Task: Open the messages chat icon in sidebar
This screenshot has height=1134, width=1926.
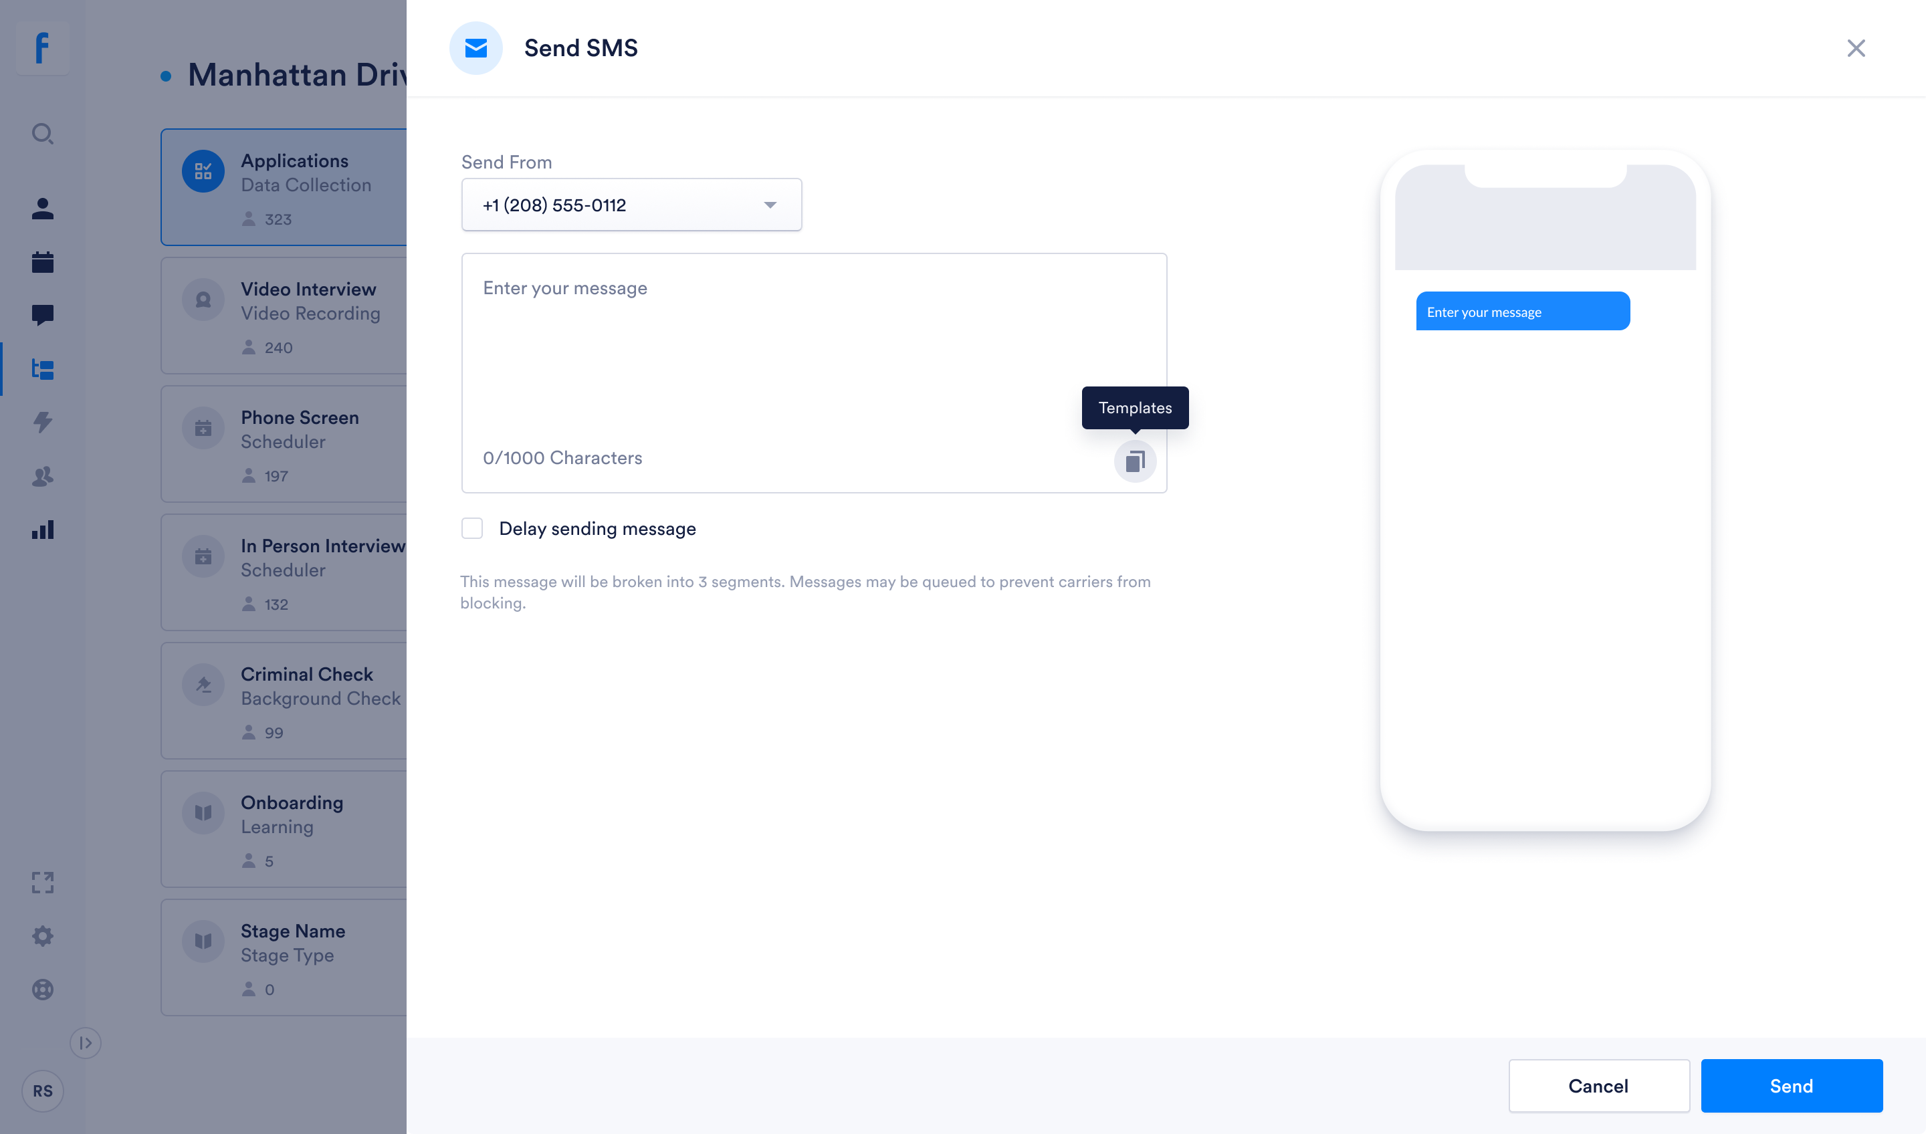Action: coord(43,315)
